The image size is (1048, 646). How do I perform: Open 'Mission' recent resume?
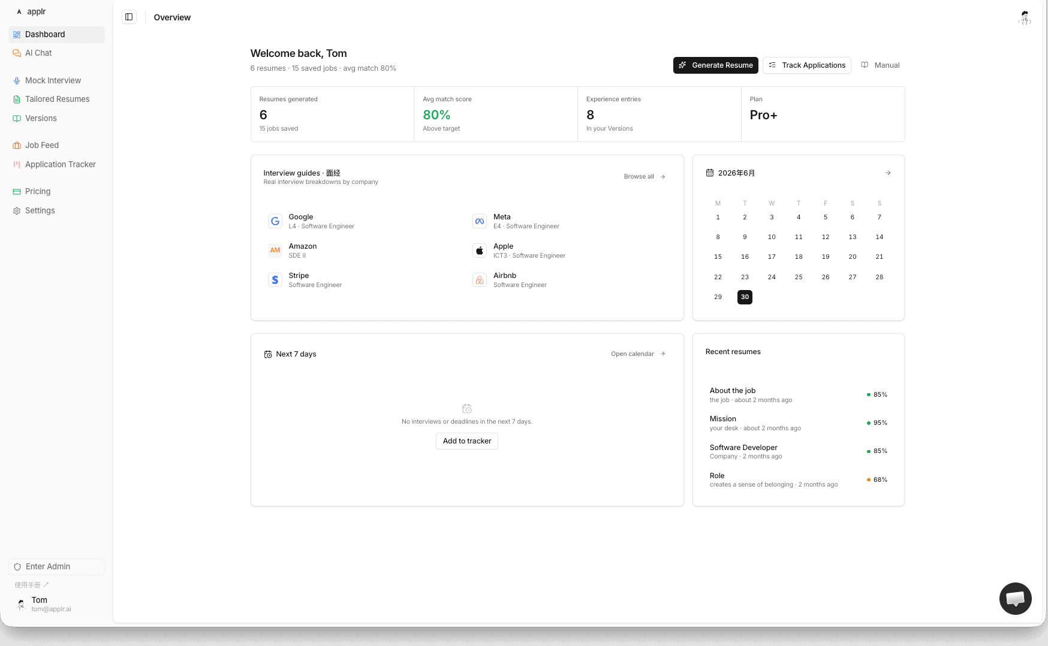pyautogui.click(x=799, y=423)
